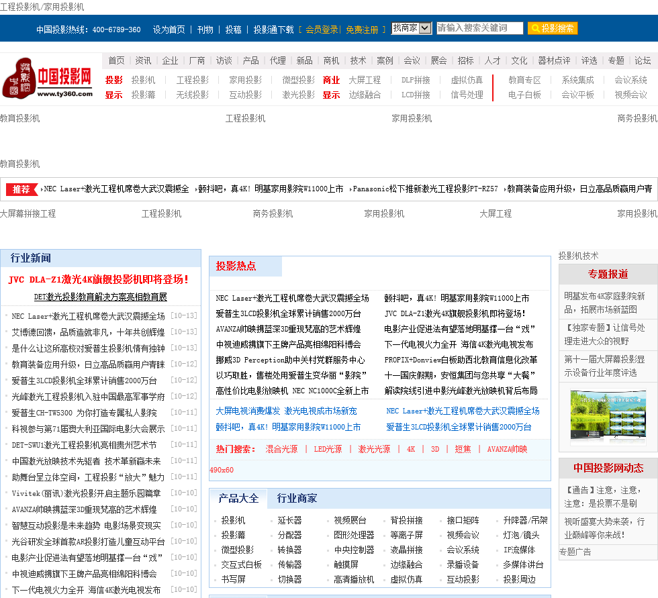Click the 中国投影网 site logo
This screenshot has height=598, width=658.
[x=48, y=79]
